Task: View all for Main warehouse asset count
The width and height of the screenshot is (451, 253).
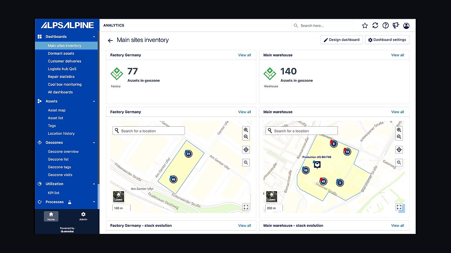Action: pos(397,55)
